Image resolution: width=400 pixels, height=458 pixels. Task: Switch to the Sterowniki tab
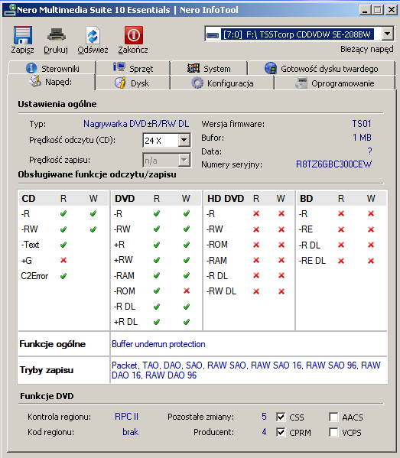coord(52,68)
